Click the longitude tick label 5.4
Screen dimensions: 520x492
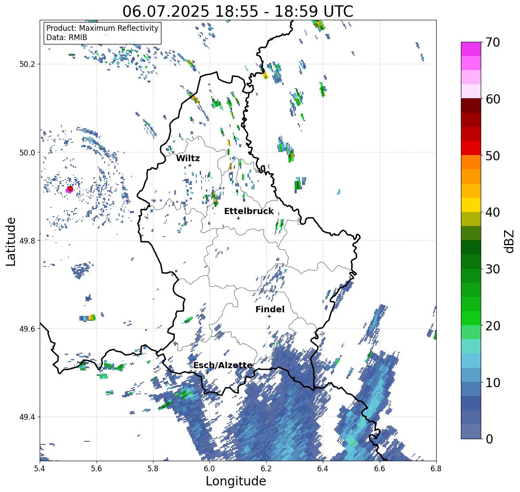tap(40, 468)
